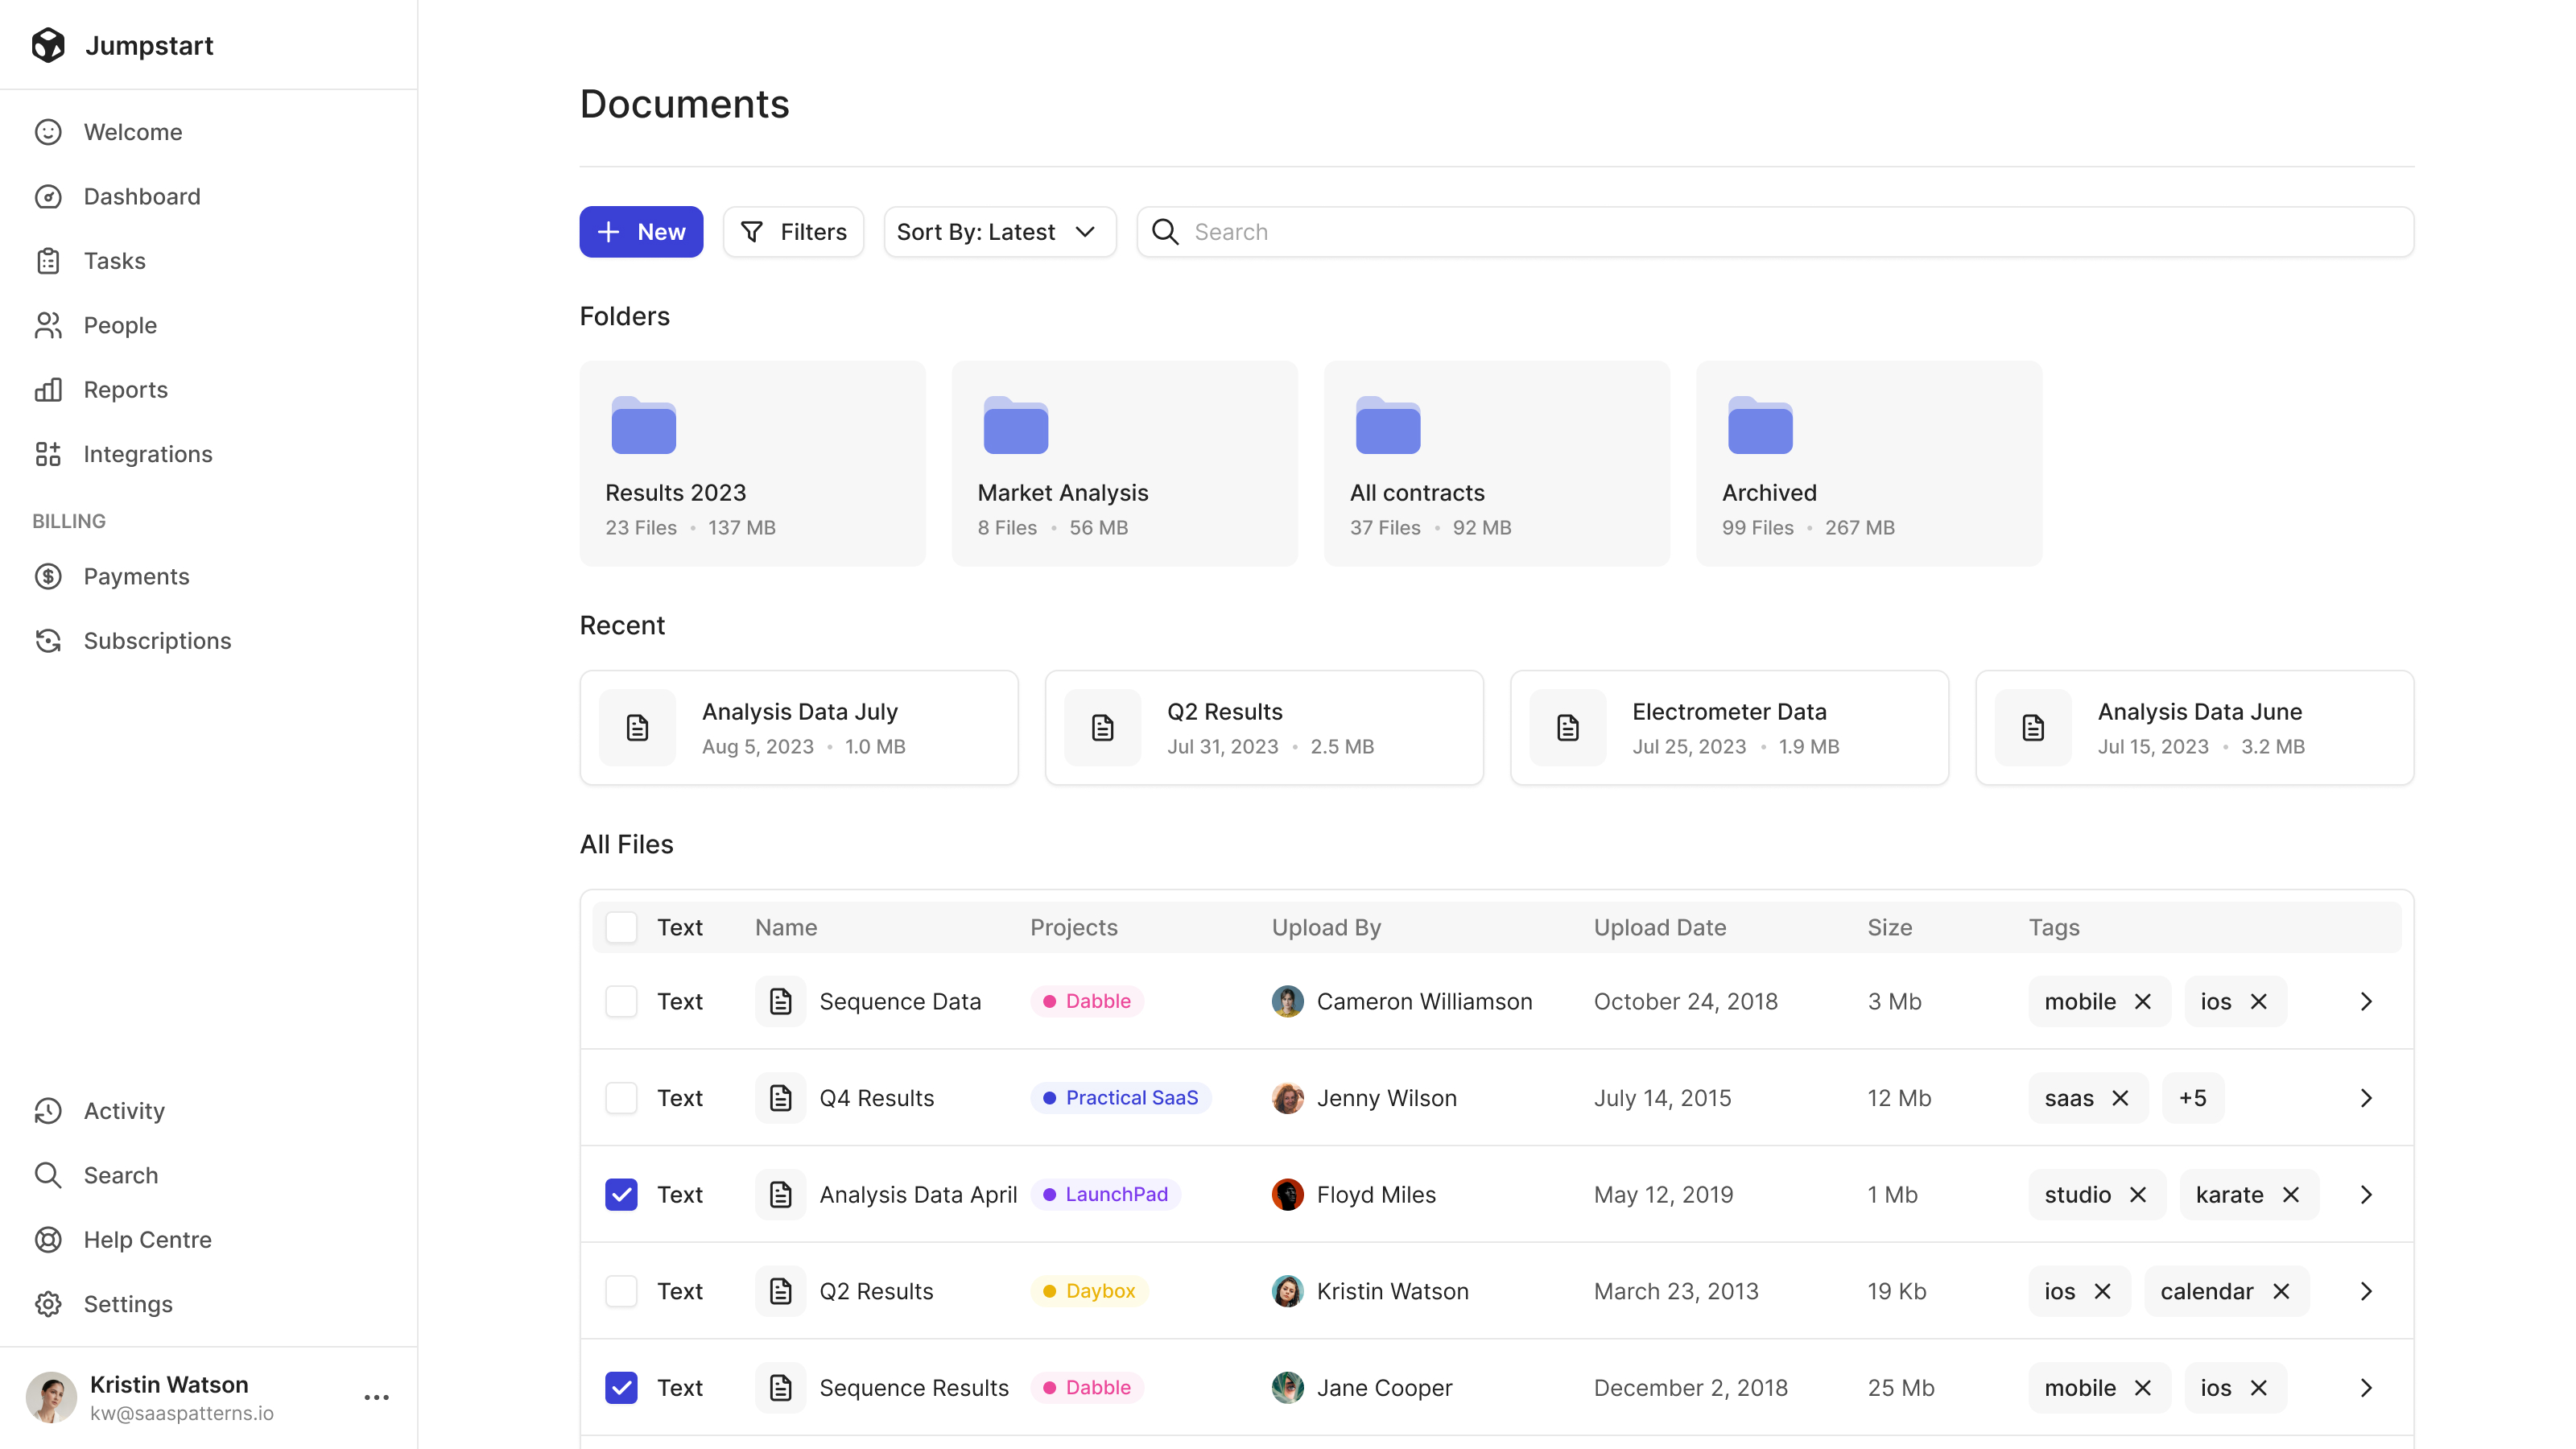The width and height of the screenshot is (2576, 1449).
Task: Click Cameron Williamson's avatar
Action: 1288,1001
